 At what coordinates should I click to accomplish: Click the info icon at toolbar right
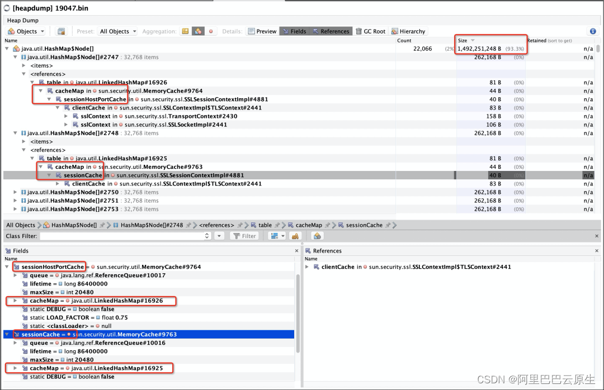(593, 31)
